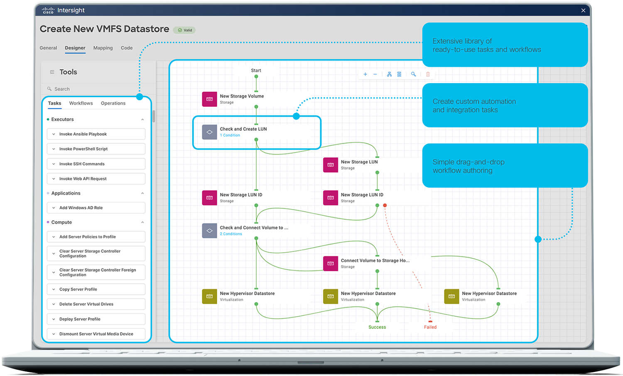Click the Start label on the canvas
This screenshot has width=623, height=376.
click(256, 71)
